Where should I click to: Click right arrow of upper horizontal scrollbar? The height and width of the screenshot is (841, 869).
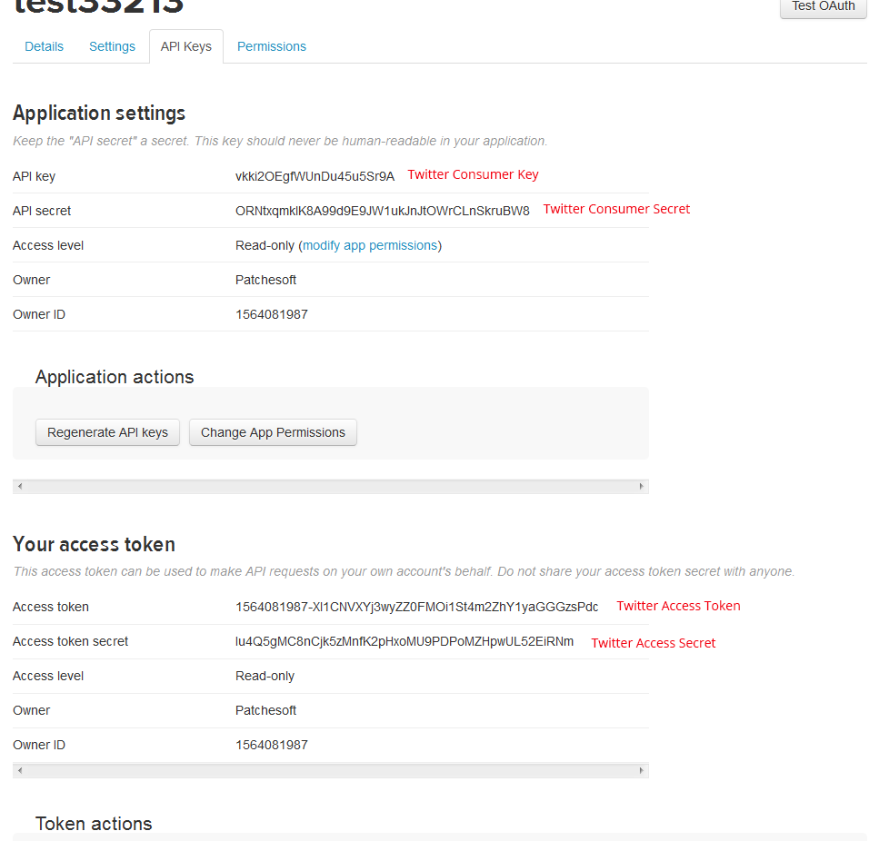click(642, 487)
